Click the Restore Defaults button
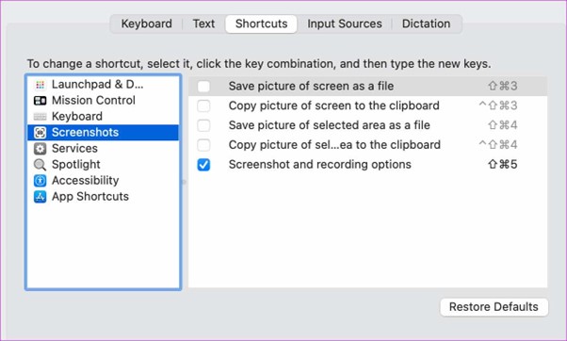This screenshot has width=567, height=341. [x=494, y=307]
